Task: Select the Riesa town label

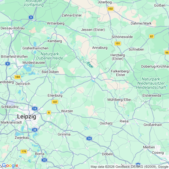Action: click(x=124, y=121)
